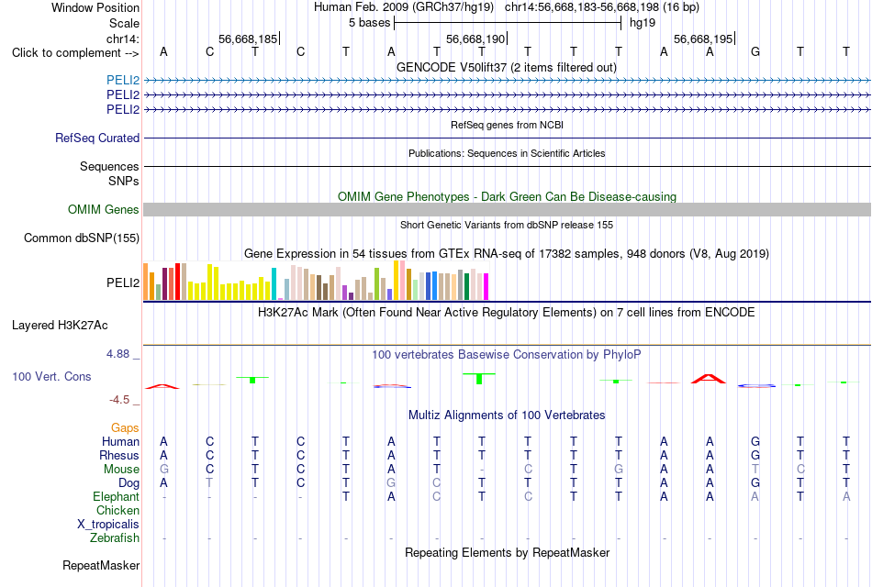Select the Human alignment row label
The width and height of the screenshot is (872, 587).
(x=120, y=441)
